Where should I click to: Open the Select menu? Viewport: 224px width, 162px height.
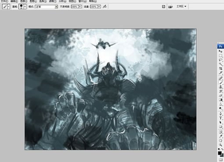[43, 1]
